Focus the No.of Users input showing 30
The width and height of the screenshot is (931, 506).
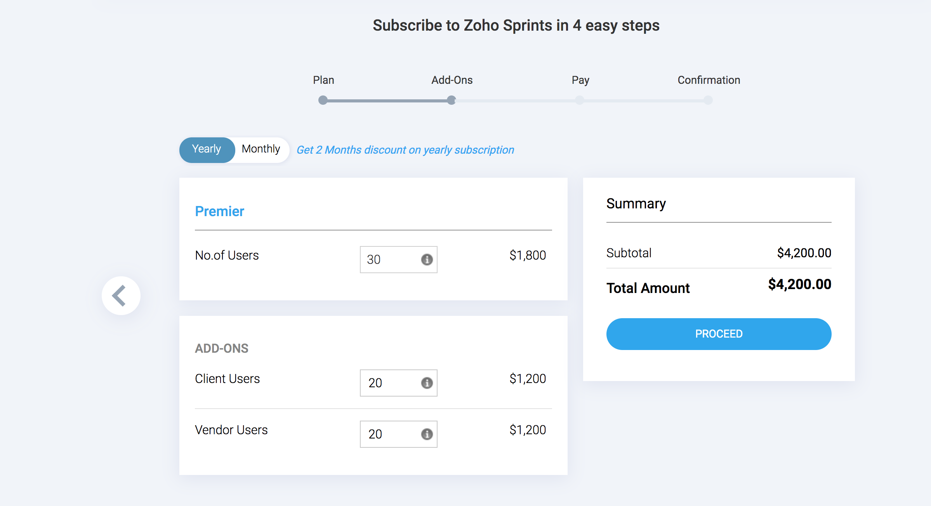[398, 260]
